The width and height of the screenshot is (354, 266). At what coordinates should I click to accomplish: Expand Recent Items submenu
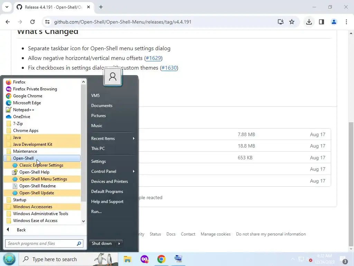click(113, 139)
